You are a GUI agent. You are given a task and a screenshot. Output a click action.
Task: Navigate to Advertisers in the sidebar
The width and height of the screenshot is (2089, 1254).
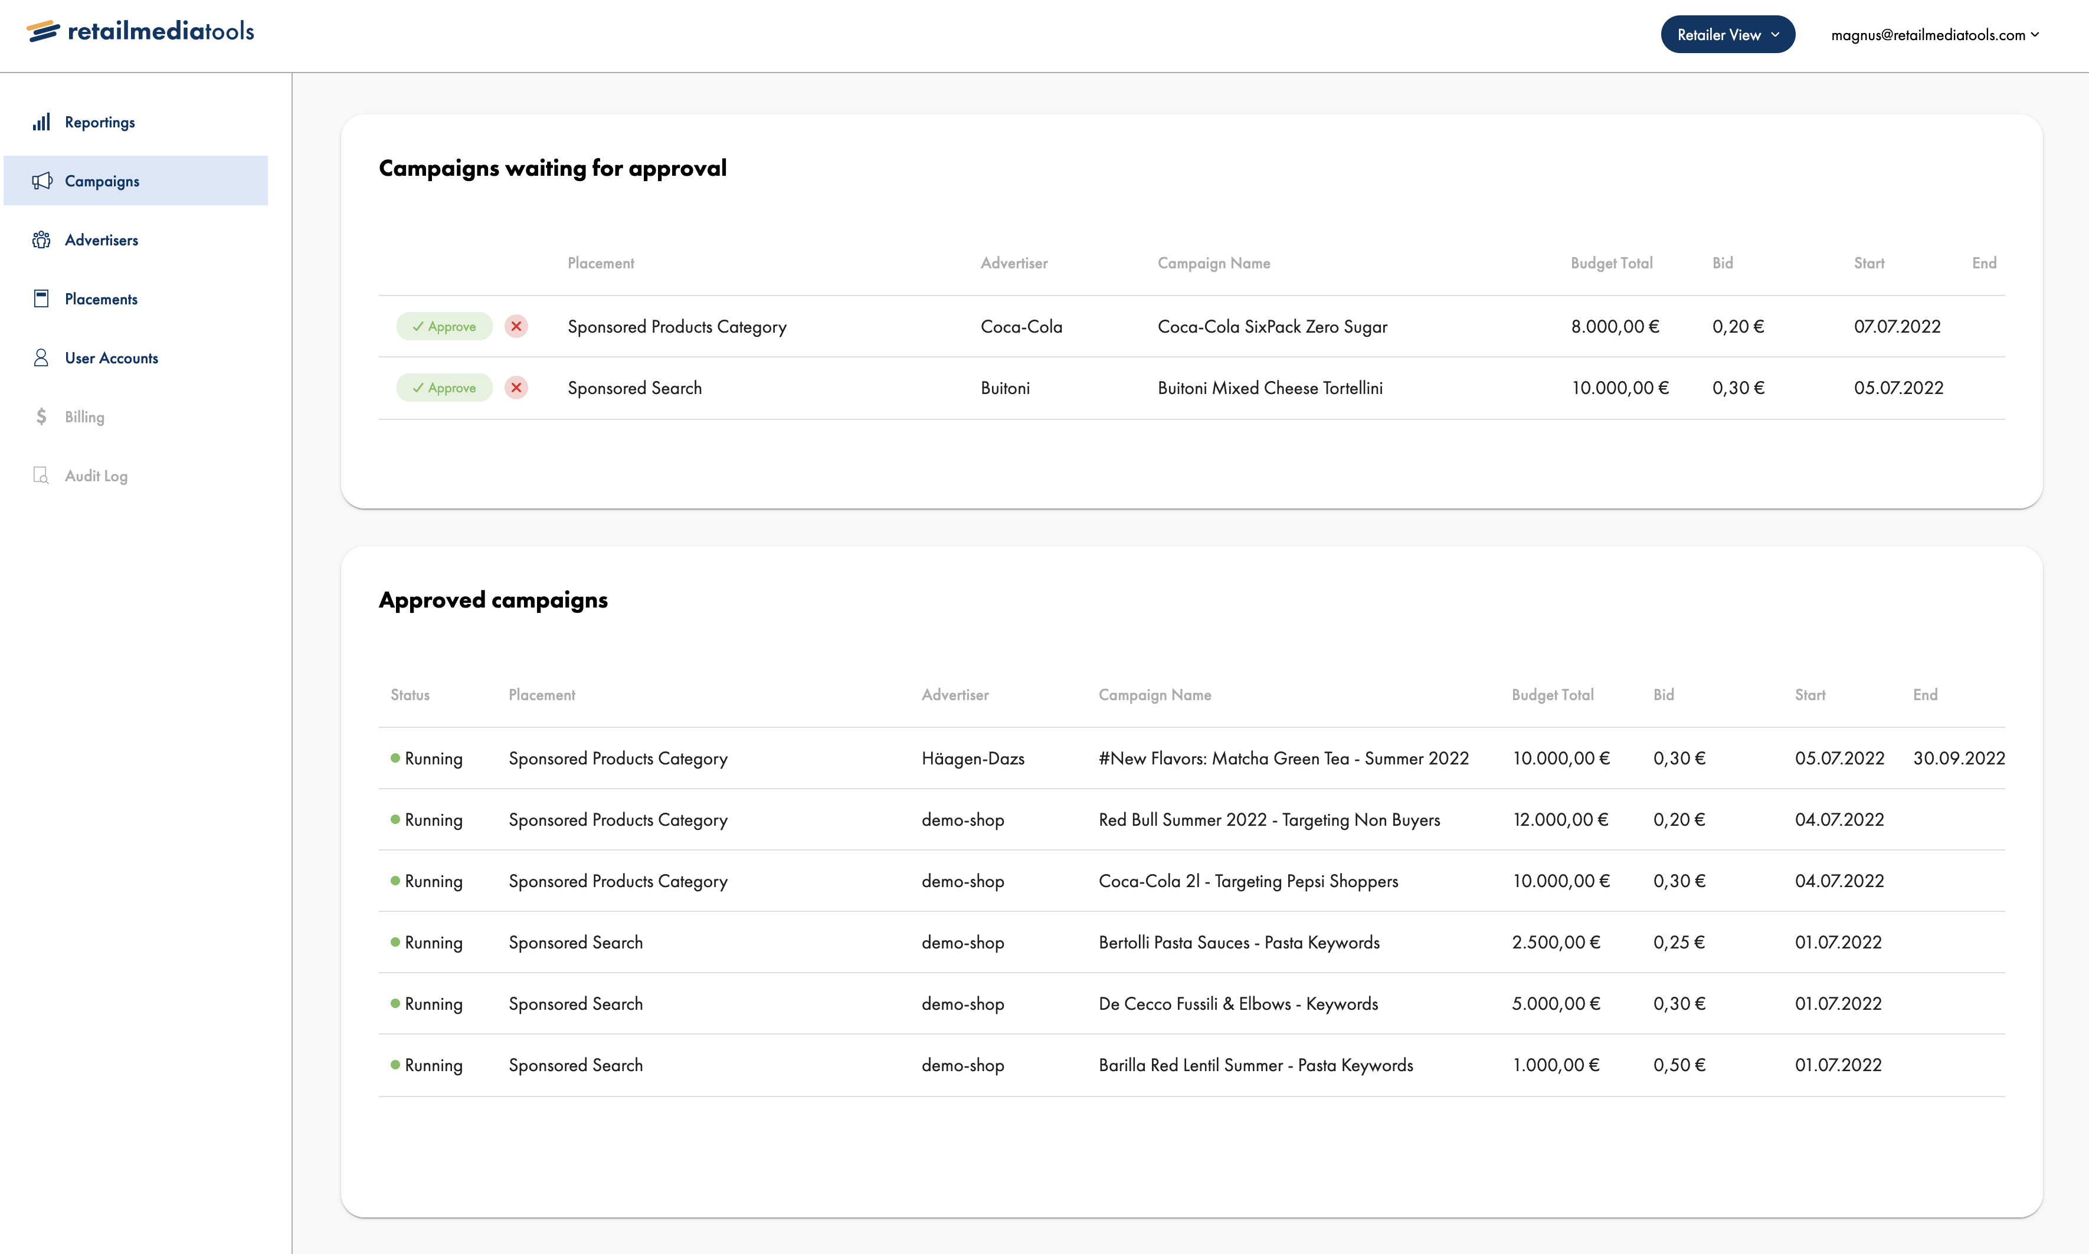click(101, 240)
